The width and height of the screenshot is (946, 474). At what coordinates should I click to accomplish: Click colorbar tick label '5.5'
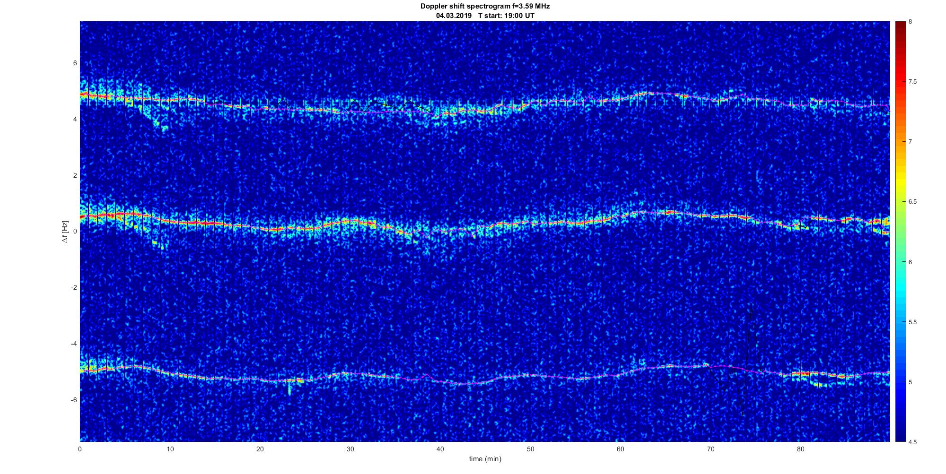click(x=912, y=322)
